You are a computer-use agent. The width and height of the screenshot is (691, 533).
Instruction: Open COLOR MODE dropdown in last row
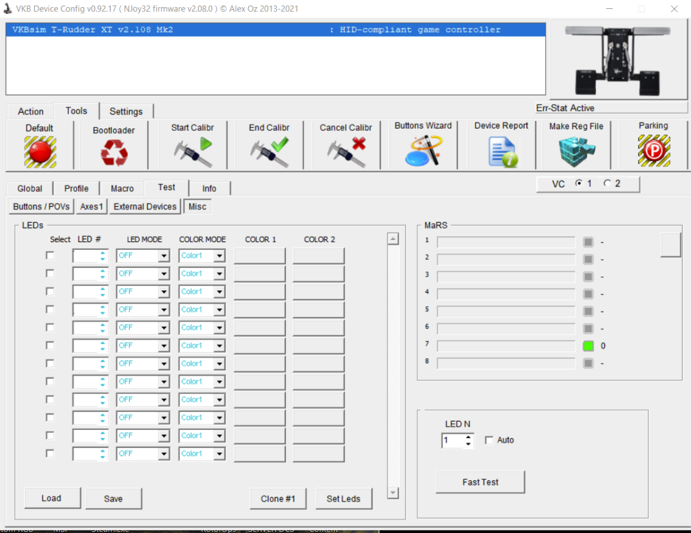pos(219,454)
